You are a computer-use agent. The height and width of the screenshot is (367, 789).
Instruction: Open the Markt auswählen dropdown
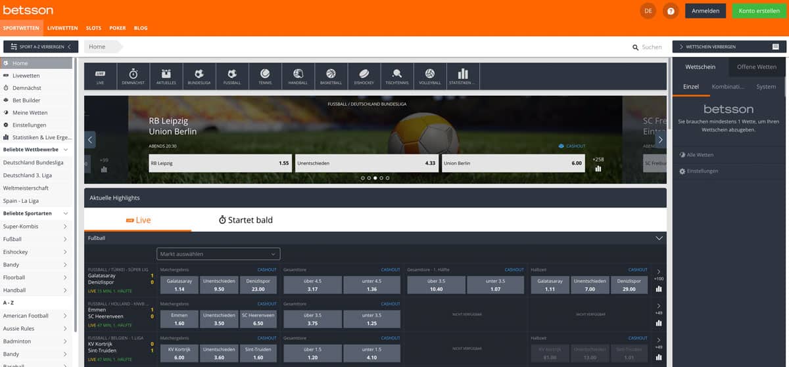click(x=218, y=253)
